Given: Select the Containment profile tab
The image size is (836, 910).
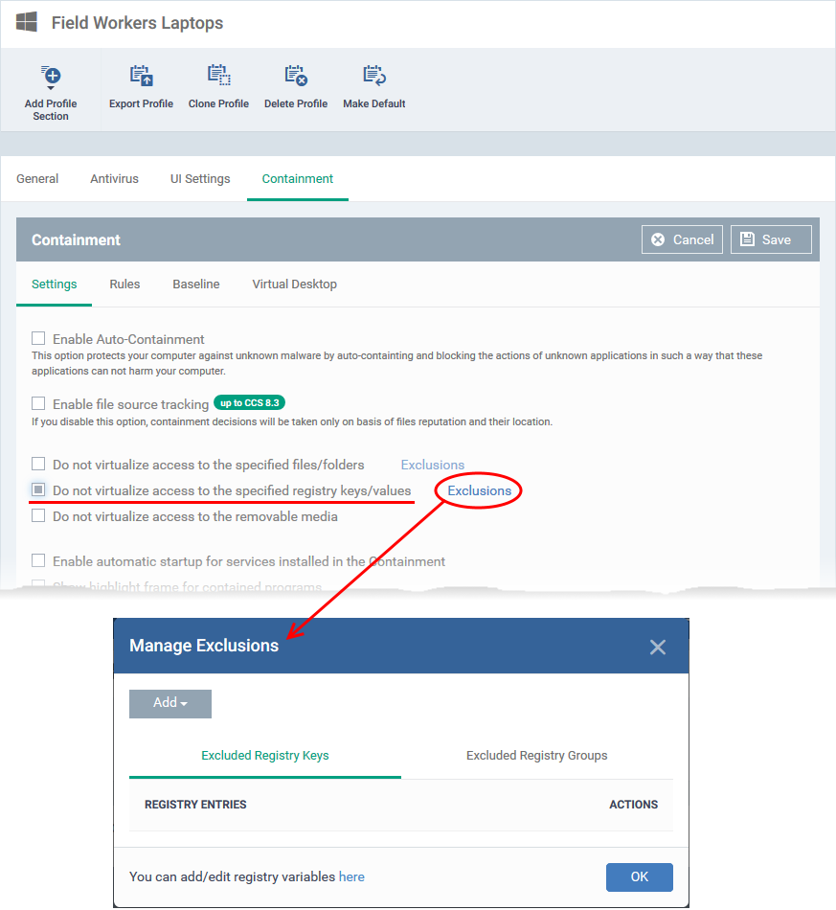Looking at the screenshot, I should point(298,179).
